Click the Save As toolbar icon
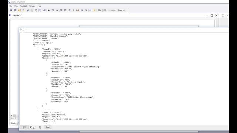Screen dimensions: 237x133 coord(15,10)
